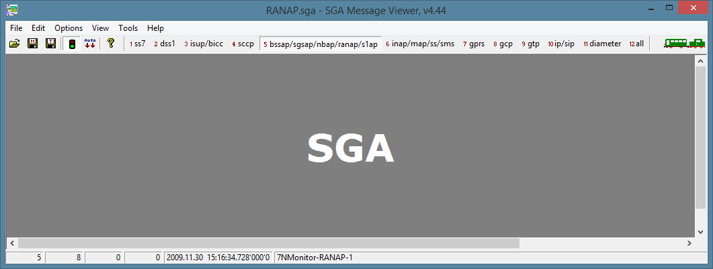Open the File menu

(16, 28)
